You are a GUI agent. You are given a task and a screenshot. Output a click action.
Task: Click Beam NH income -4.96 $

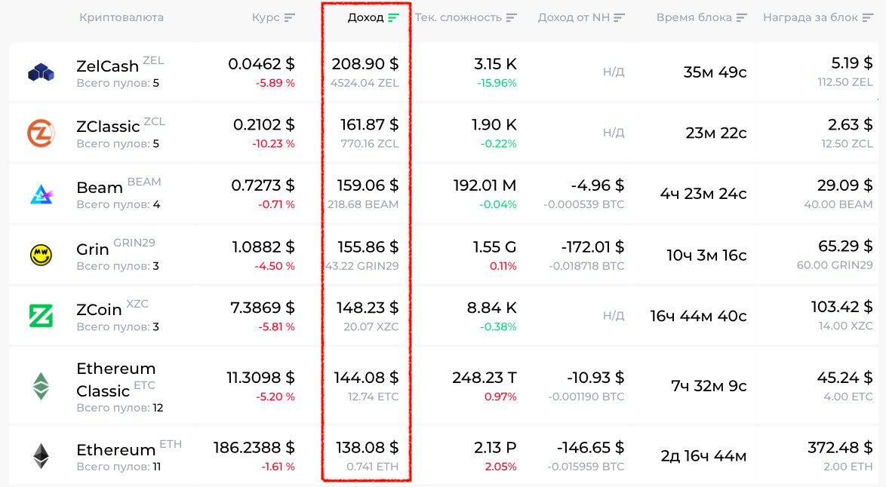click(597, 185)
